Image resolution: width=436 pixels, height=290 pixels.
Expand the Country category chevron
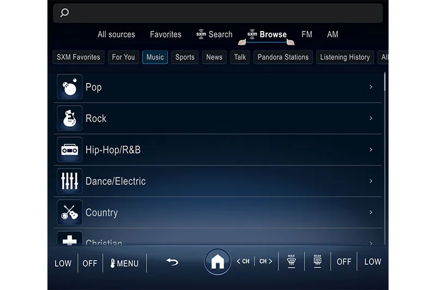371,212
